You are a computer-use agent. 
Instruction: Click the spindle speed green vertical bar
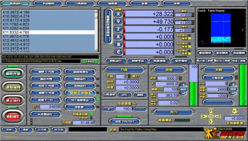(x=243, y=85)
